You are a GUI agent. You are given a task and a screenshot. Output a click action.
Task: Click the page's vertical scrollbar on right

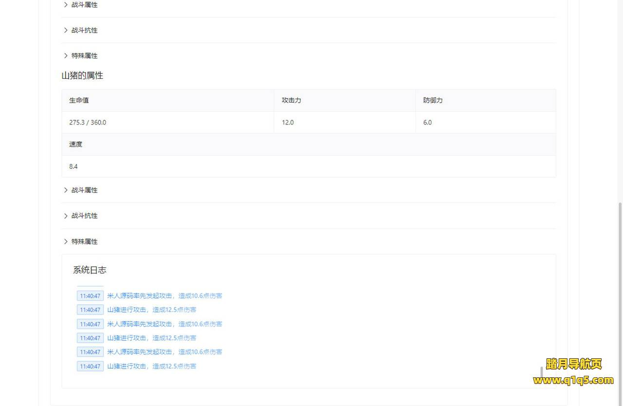click(x=620, y=292)
